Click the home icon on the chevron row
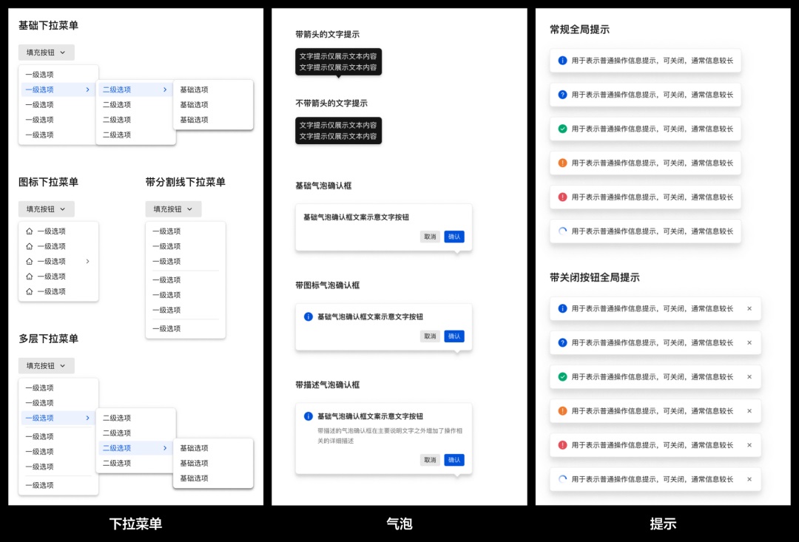The image size is (799, 542). (29, 261)
